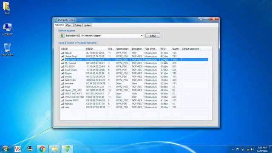Open Google Chrome from the taskbar
Image resolution: width=272 pixels, height=153 pixels.
(x=42, y=149)
